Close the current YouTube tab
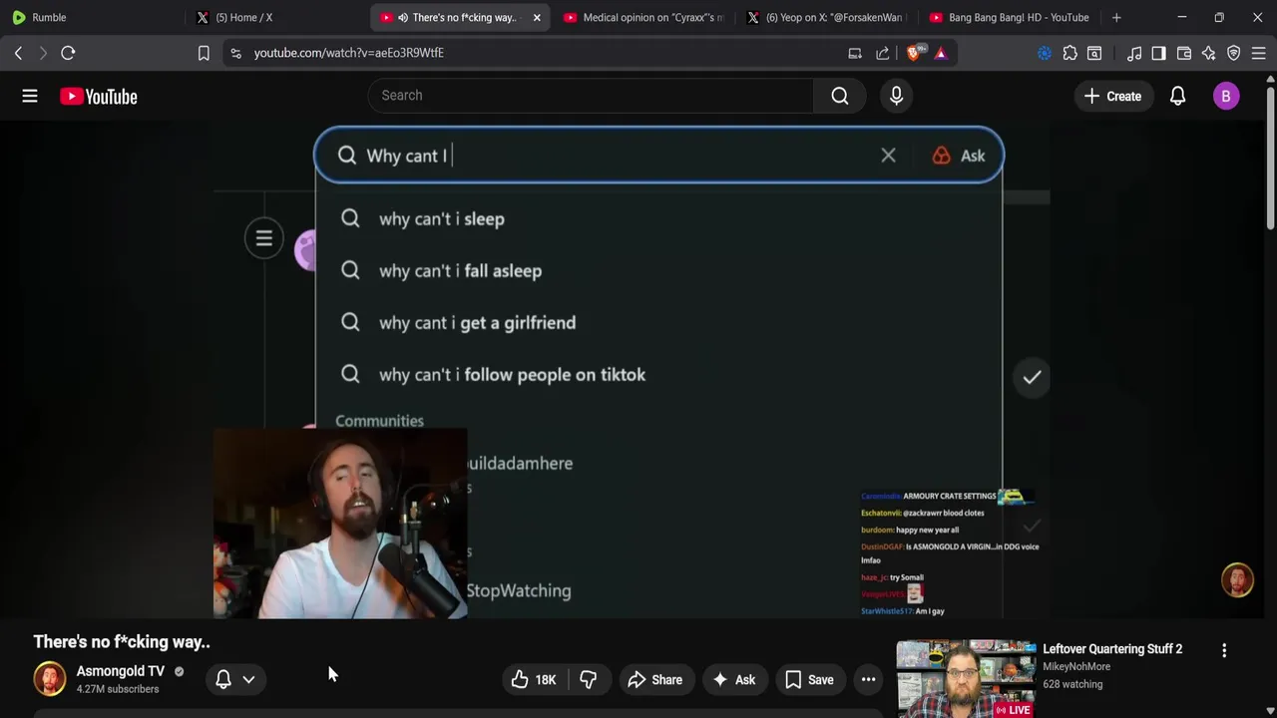 (x=537, y=17)
